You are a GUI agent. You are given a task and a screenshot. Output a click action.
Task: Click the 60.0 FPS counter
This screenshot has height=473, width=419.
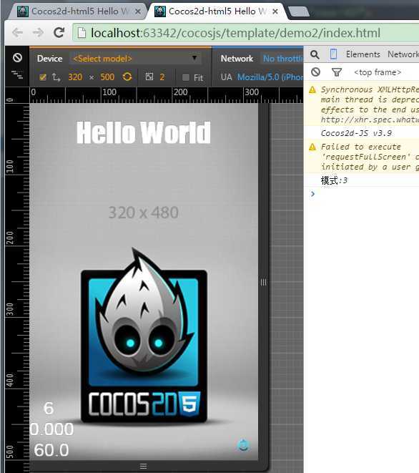51,450
